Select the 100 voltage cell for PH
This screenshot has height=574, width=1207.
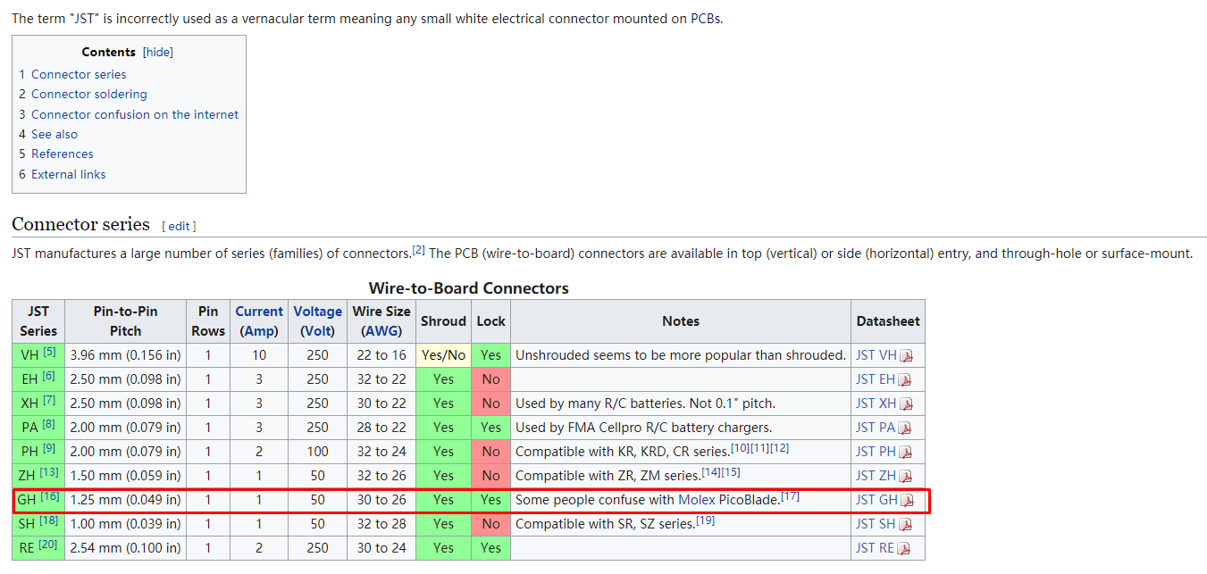tap(317, 452)
